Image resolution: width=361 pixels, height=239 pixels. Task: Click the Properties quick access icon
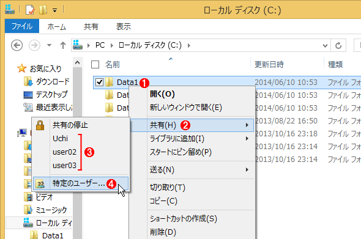pos(30,10)
